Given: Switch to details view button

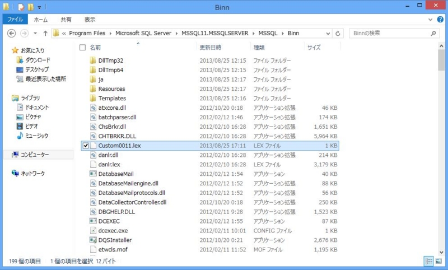Looking at the screenshot, I should pos(429,261).
